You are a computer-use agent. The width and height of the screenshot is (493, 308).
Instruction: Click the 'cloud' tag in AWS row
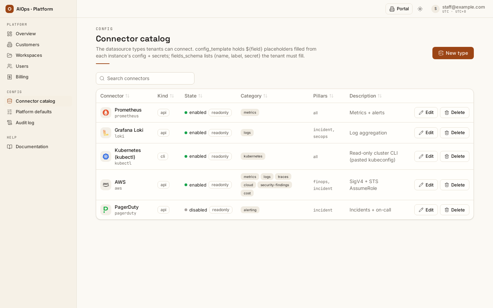tap(248, 185)
